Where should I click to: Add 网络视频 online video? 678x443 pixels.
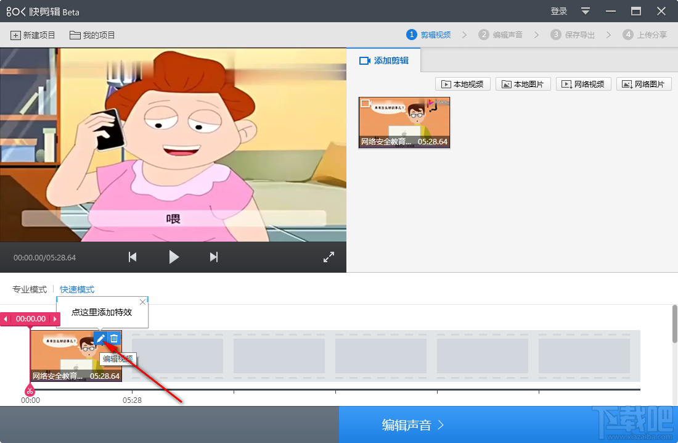coord(583,84)
